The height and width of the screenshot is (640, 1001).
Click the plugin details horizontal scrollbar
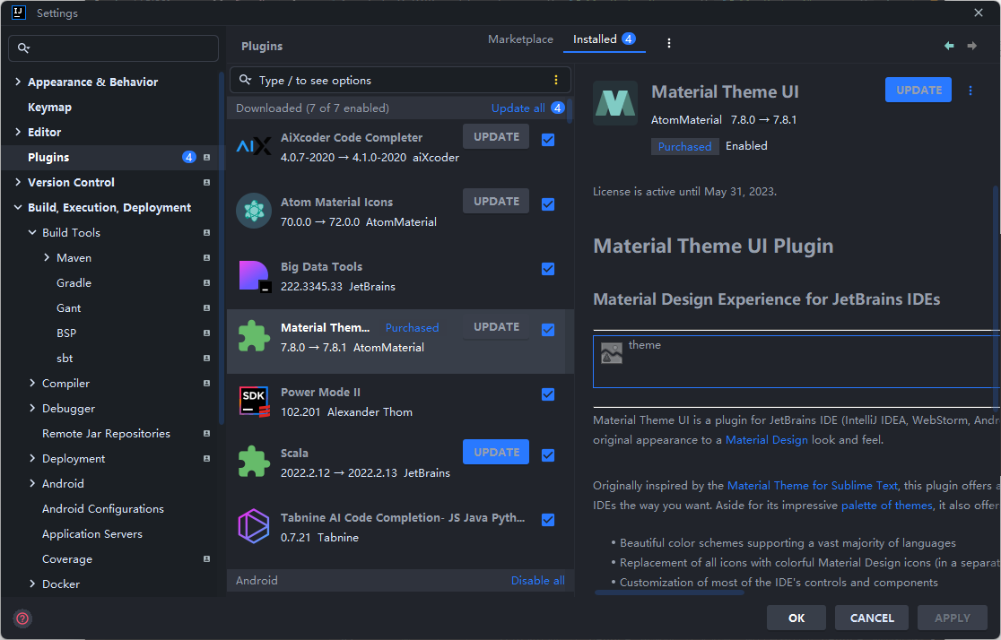pyautogui.click(x=669, y=592)
